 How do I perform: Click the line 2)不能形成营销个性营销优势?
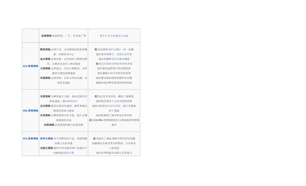click(x=114, y=68)
